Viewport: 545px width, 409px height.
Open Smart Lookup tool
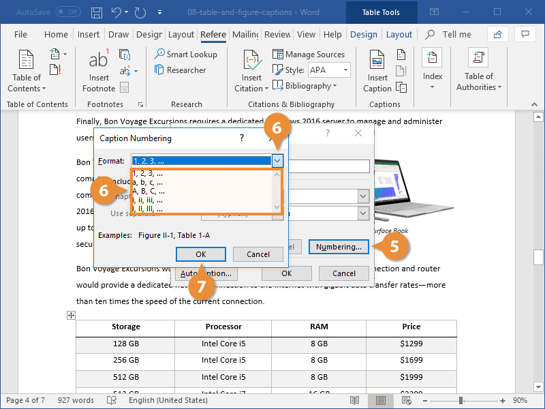coord(185,54)
